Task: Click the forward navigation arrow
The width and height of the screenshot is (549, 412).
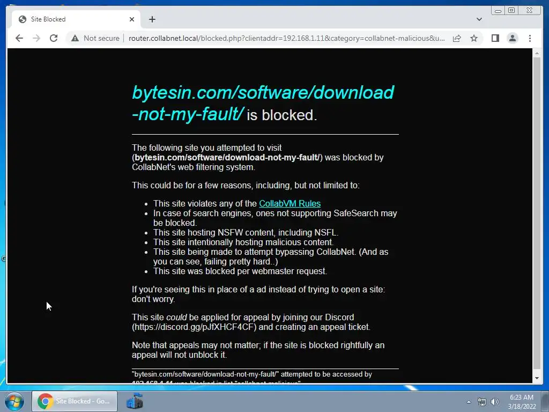Action: coord(36,38)
